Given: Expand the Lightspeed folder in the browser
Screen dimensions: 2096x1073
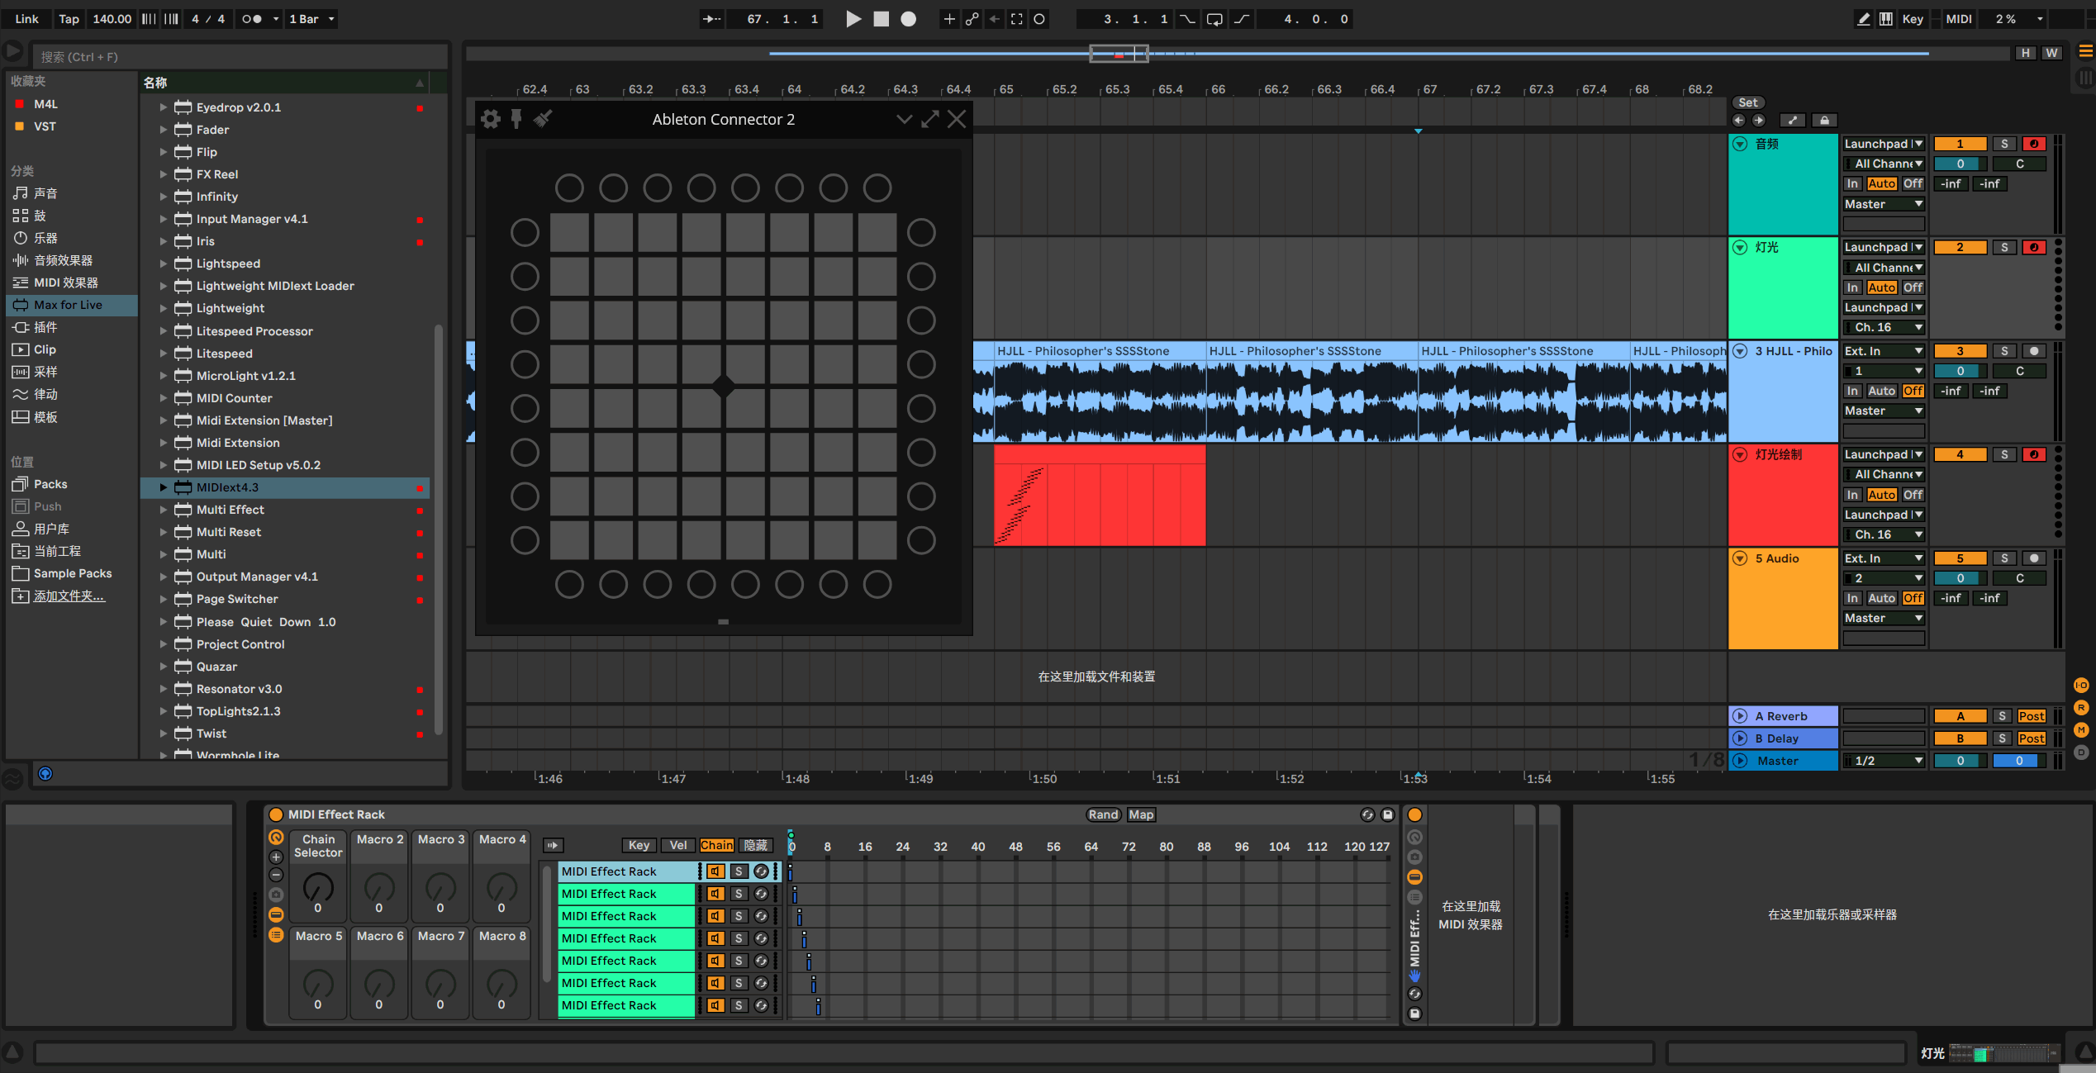Looking at the screenshot, I should click(x=163, y=263).
